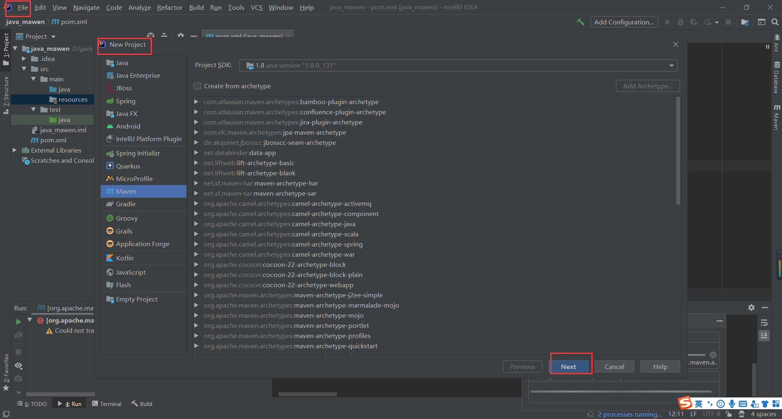
Task: Open the Database side tool window
Action: tap(777, 77)
